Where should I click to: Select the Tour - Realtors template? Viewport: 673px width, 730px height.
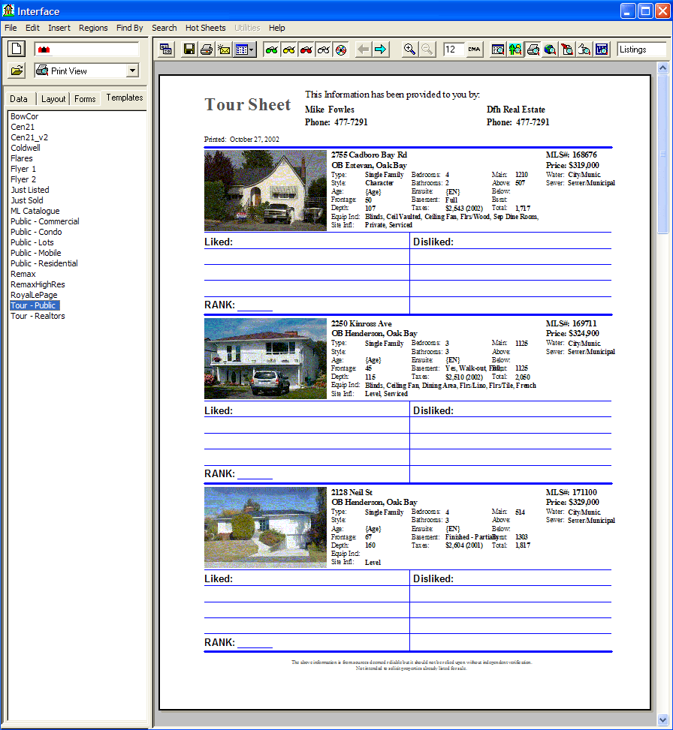tap(38, 316)
